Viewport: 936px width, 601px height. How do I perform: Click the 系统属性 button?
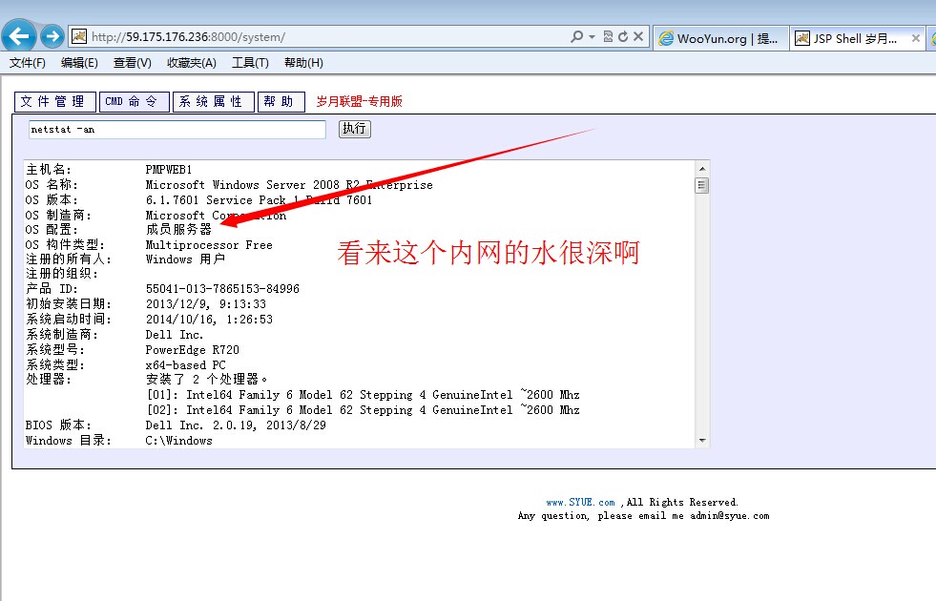click(214, 101)
